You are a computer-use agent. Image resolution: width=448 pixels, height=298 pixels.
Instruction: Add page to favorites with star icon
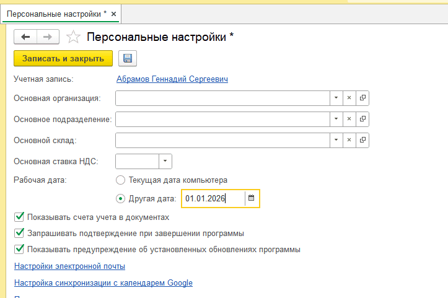coord(73,37)
